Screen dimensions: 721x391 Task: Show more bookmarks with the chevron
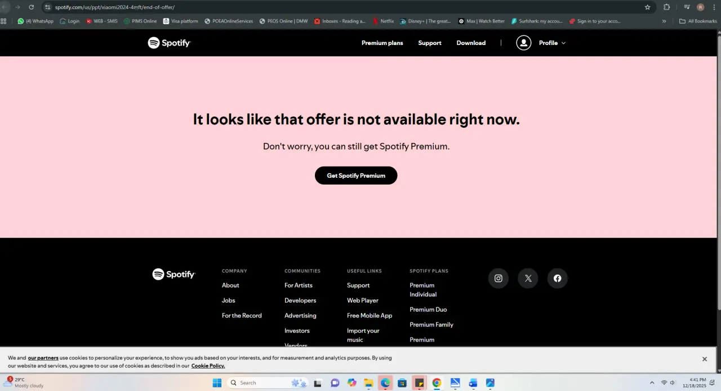[x=664, y=21]
